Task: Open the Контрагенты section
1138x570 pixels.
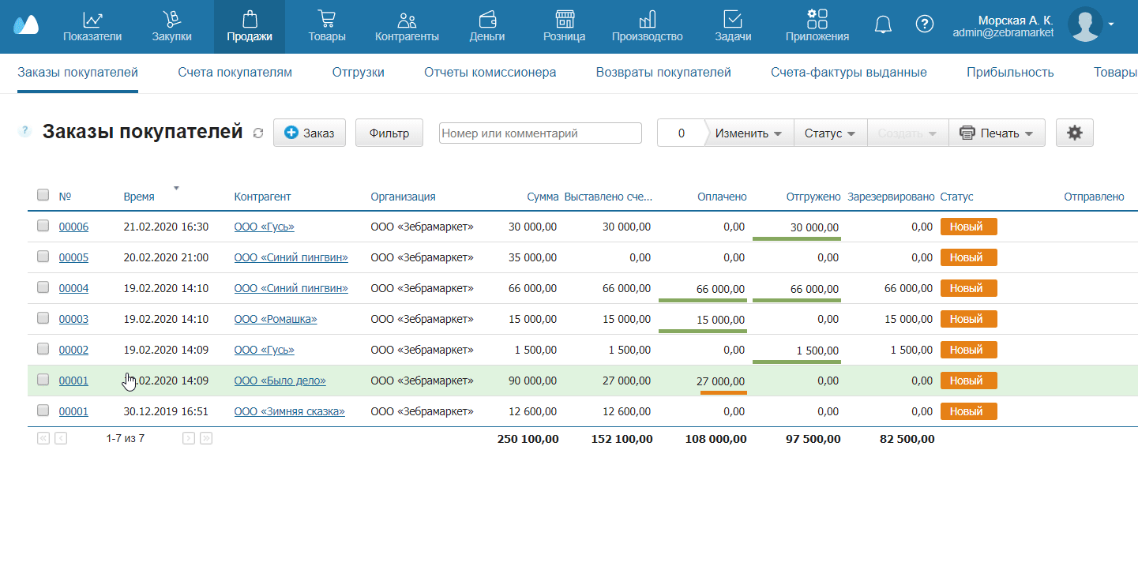Action: click(x=407, y=26)
